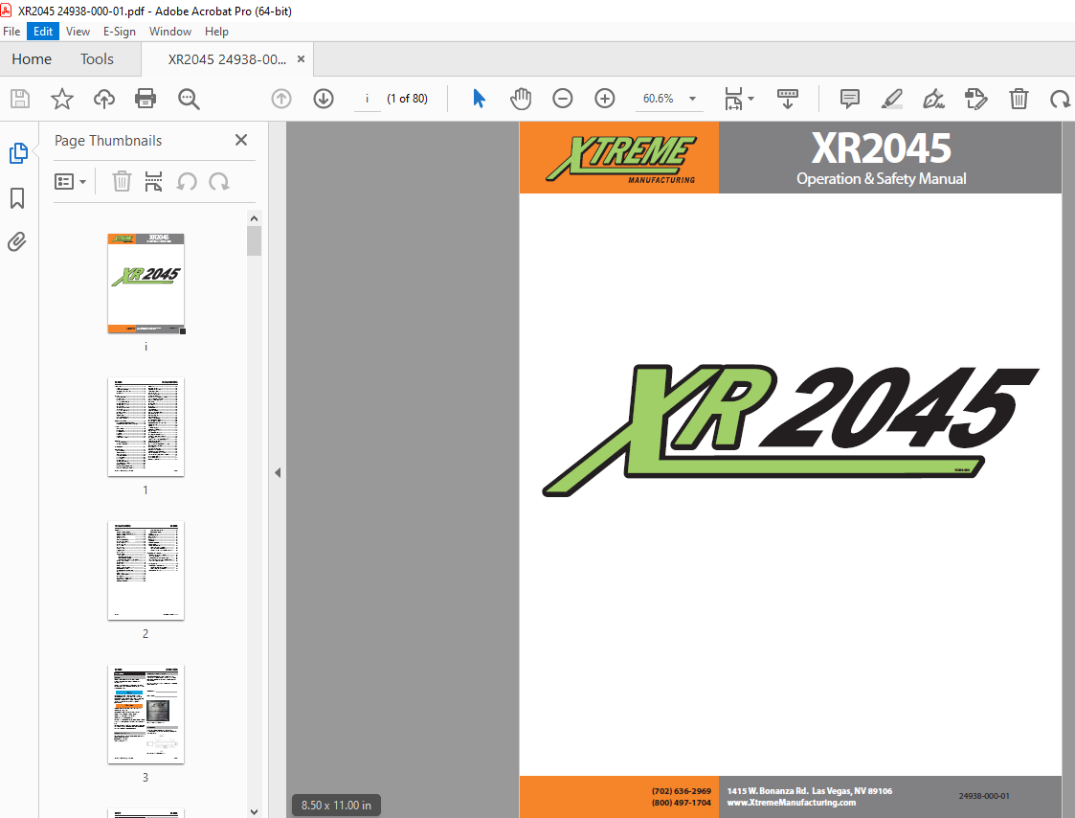
Task: Close the Page Thumbnails panel
Action: (240, 140)
